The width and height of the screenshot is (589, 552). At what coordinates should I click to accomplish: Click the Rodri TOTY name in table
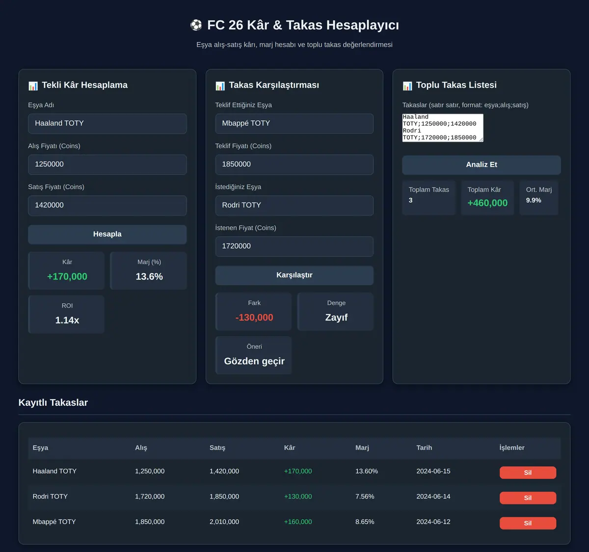50,497
